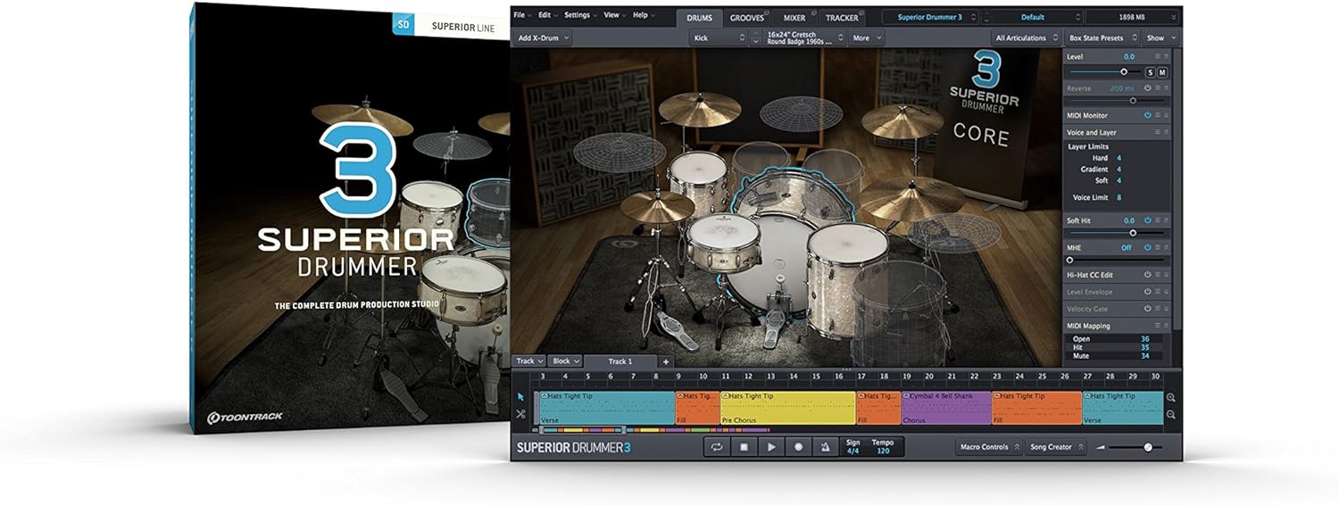Open the More dropdown
This screenshot has width=1339, height=506.
click(867, 37)
